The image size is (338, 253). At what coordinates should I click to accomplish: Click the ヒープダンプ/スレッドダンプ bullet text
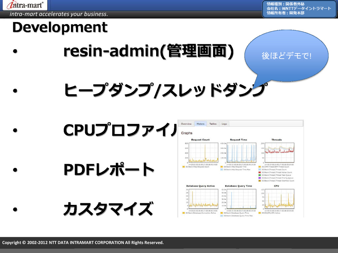click(x=165, y=90)
